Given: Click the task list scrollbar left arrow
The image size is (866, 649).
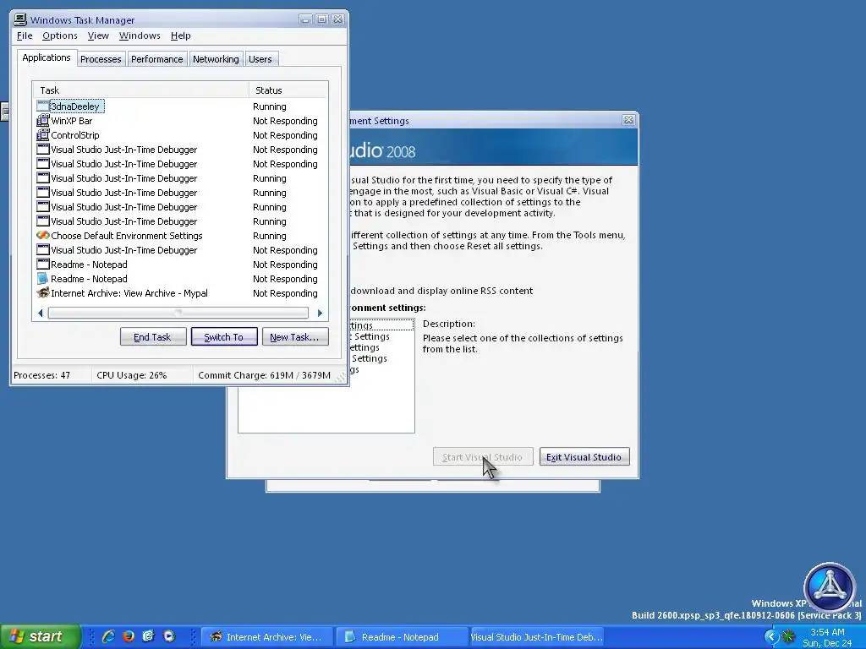Looking at the screenshot, I should 41,313.
